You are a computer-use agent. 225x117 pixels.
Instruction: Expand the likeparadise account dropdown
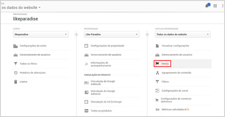coord(41,34)
